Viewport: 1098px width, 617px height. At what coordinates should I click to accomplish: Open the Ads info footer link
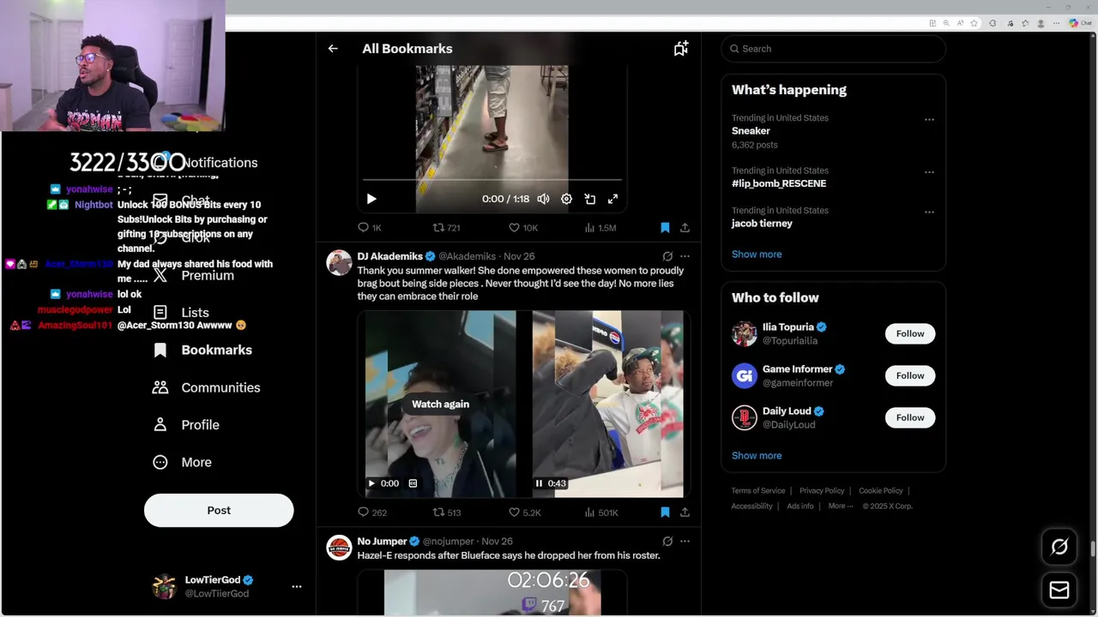(800, 506)
